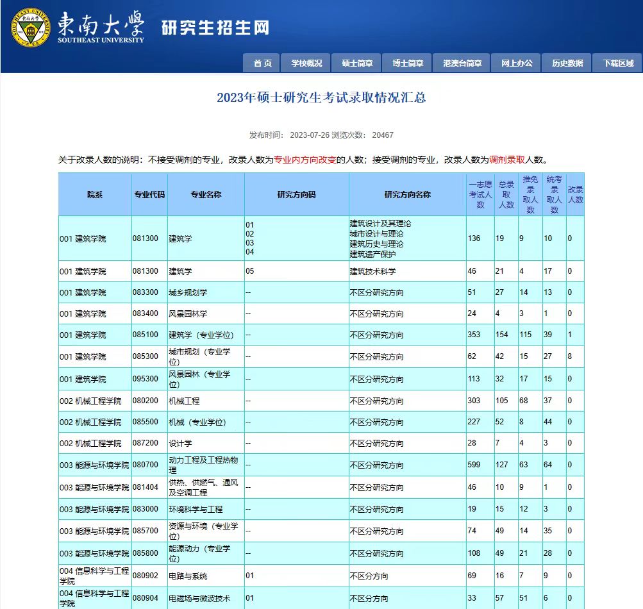Click the 改录人数 column header
The image size is (643, 609).
pyautogui.click(x=575, y=194)
